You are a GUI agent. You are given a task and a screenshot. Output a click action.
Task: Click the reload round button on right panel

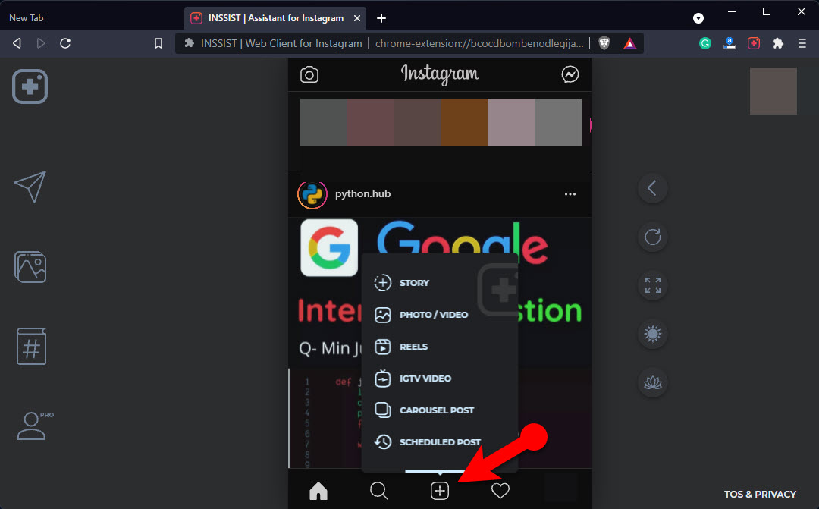[x=652, y=237]
